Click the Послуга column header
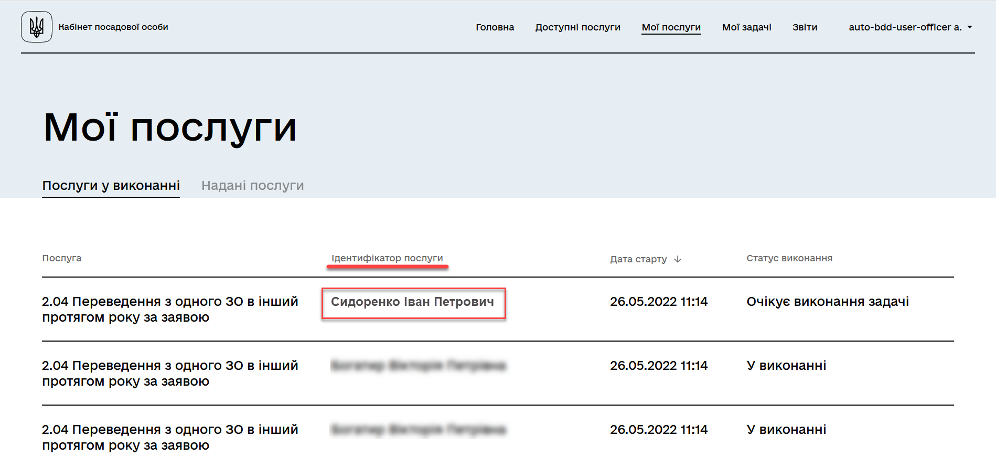 [x=62, y=258]
